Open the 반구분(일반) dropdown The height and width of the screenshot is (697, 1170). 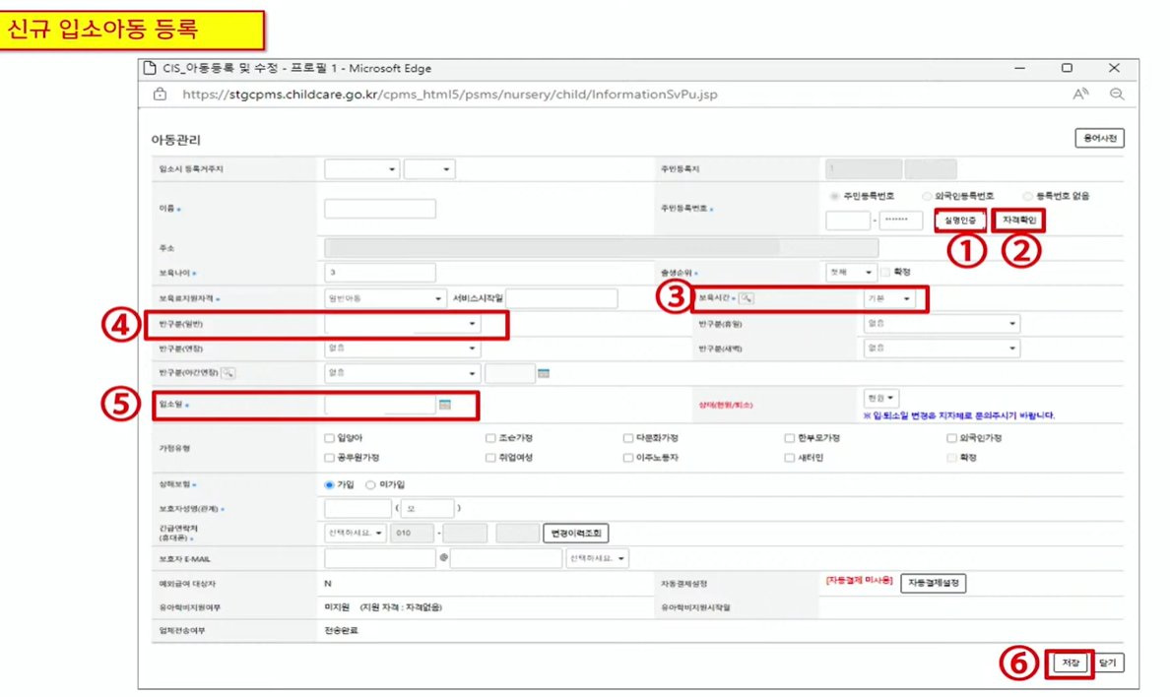pos(402,324)
